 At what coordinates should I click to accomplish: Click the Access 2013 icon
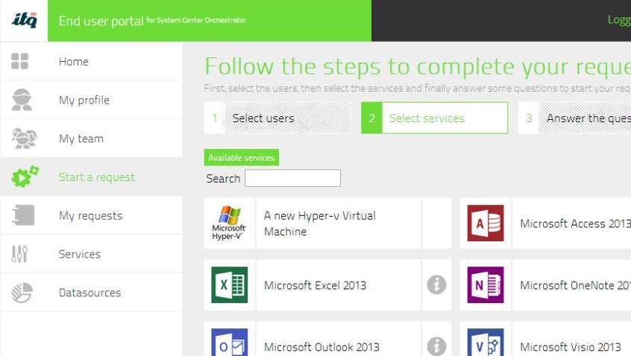tap(486, 223)
